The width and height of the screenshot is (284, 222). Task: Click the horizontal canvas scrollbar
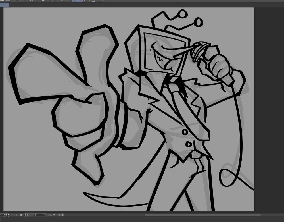(x=203, y=215)
